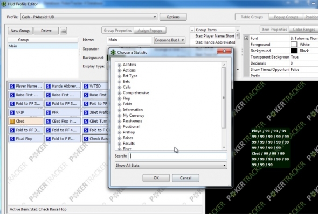
Task: Click the S icon on the Float Flop stat
Action: [12, 139]
